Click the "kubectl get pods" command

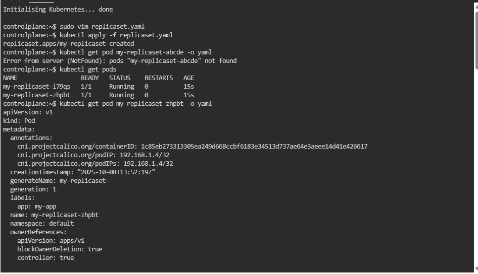pos(88,70)
